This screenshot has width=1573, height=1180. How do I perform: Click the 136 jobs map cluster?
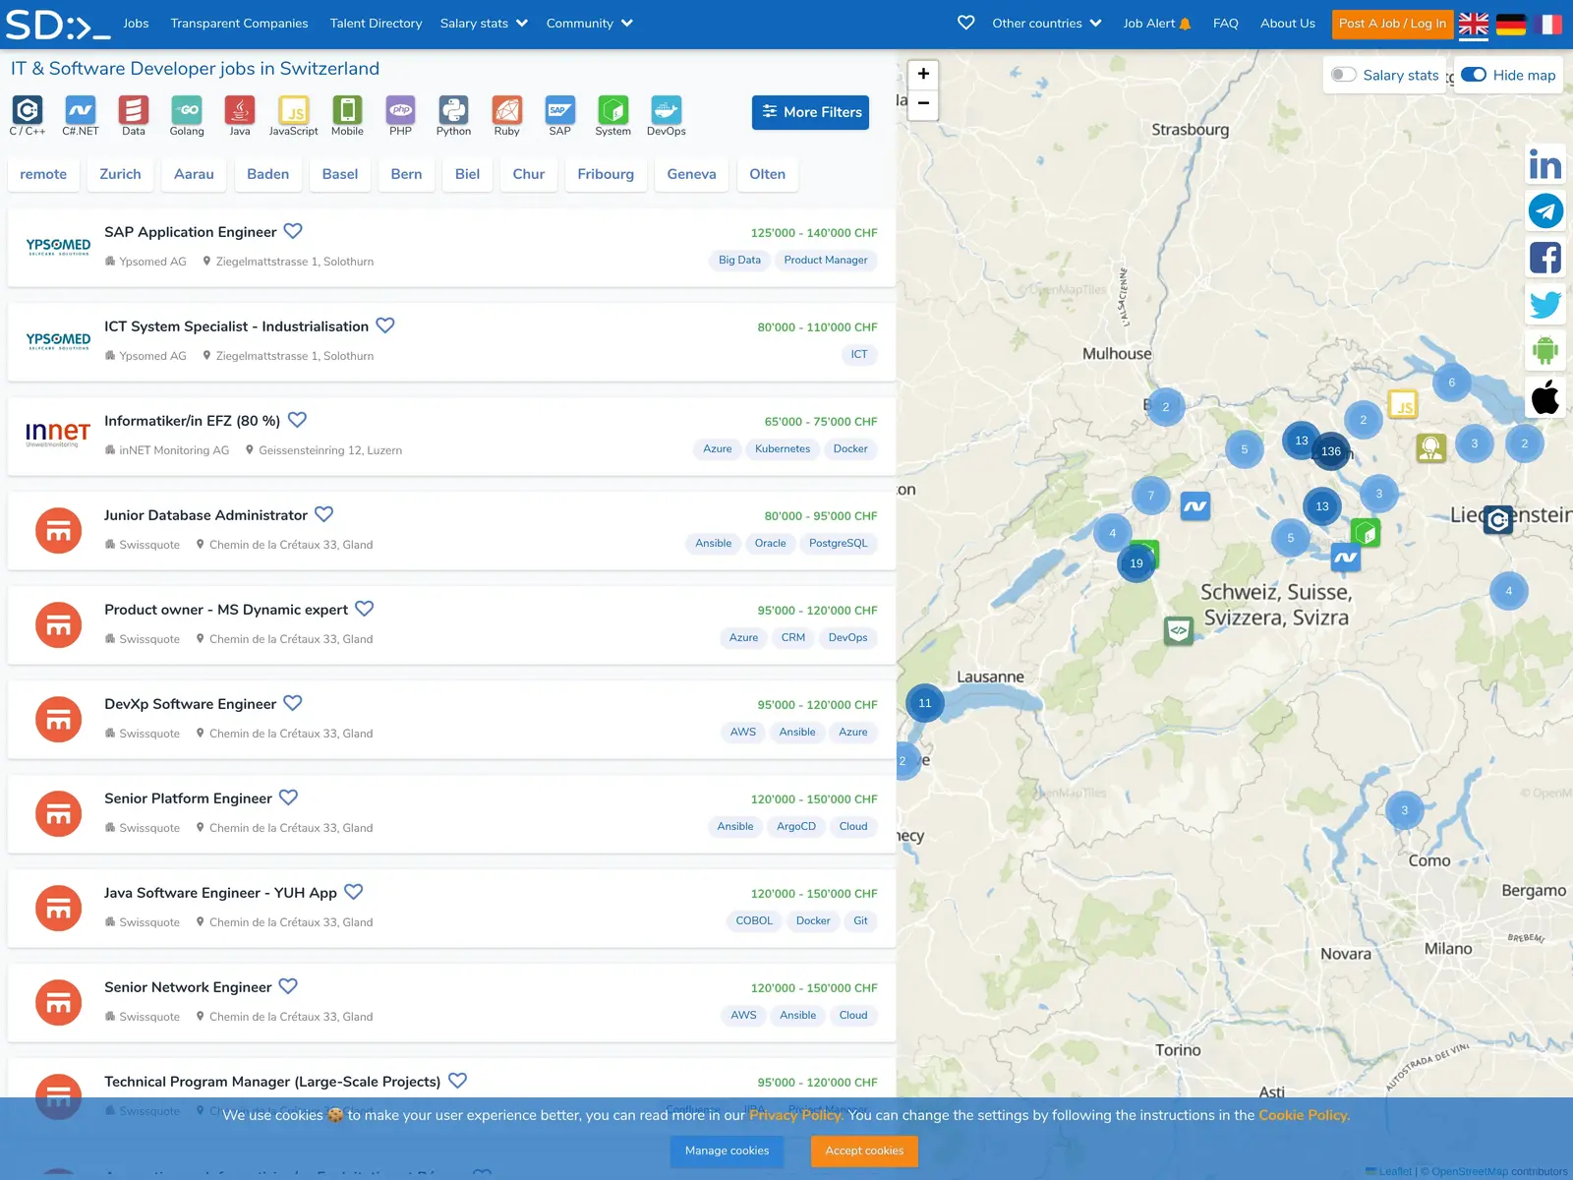click(x=1331, y=451)
